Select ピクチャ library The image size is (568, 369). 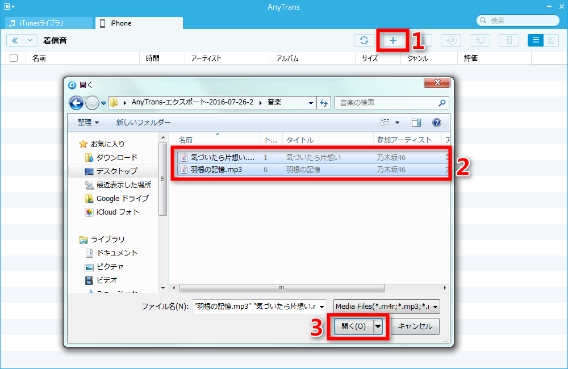coord(105,266)
